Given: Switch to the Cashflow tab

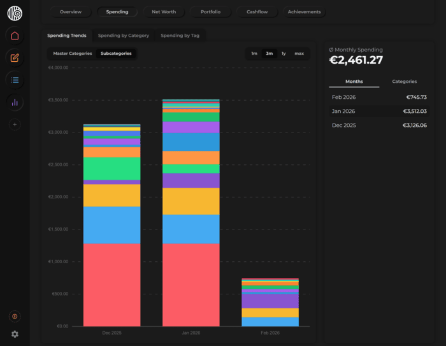Looking at the screenshot, I should tap(257, 12).
